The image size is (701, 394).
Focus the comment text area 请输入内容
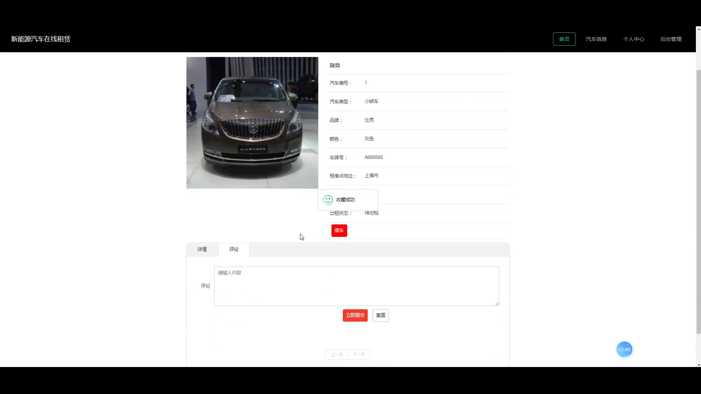(x=356, y=286)
